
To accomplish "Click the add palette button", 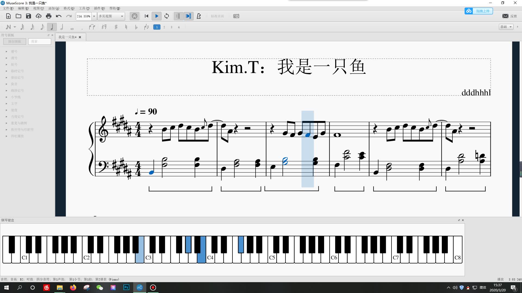I will [15, 42].
